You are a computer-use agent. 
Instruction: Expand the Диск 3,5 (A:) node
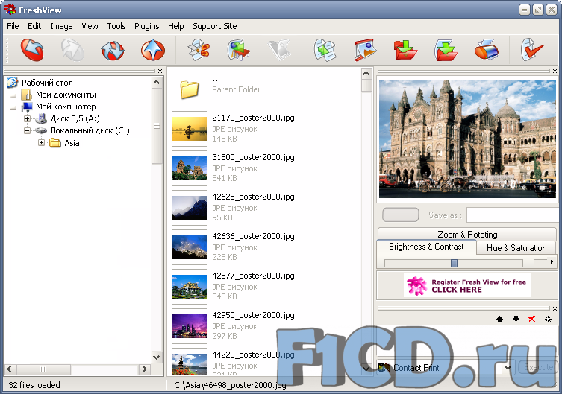tap(27, 118)
